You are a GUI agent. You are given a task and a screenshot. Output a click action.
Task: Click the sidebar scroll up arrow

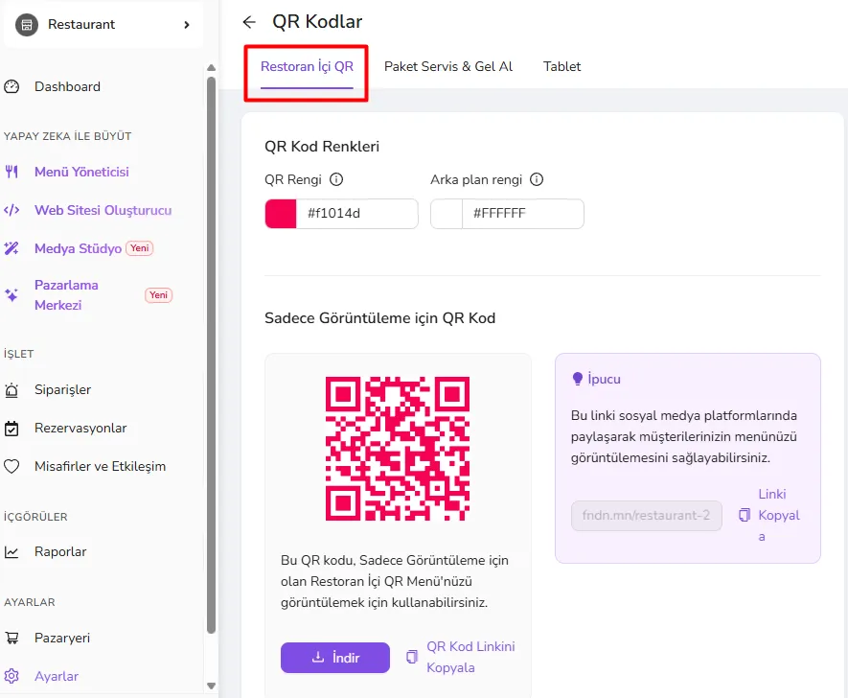[212, 68]
